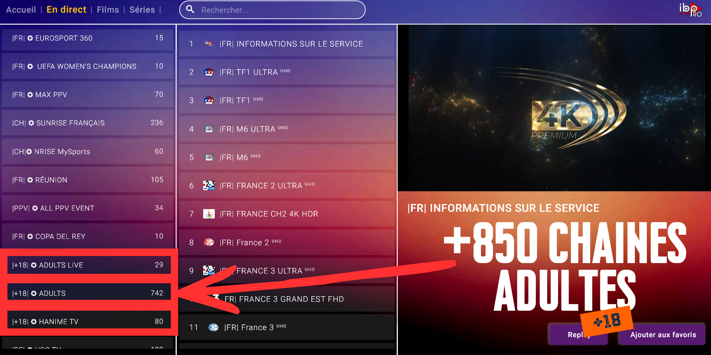The image size is (711, 355).
Task: Click the logo of channel 11 France 3
Action: click(x=213, y=327)
